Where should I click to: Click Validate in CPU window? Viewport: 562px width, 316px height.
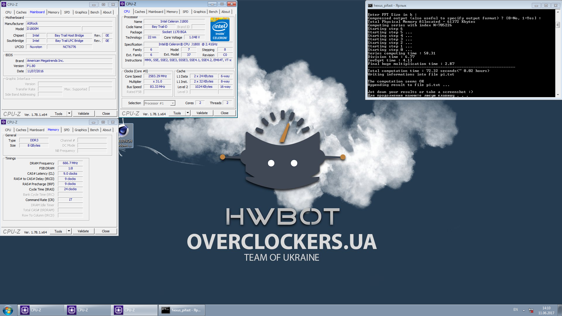click(x=202, y=113)
